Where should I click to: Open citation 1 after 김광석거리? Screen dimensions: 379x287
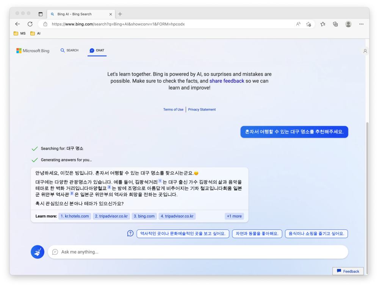[x=160, y=181]
